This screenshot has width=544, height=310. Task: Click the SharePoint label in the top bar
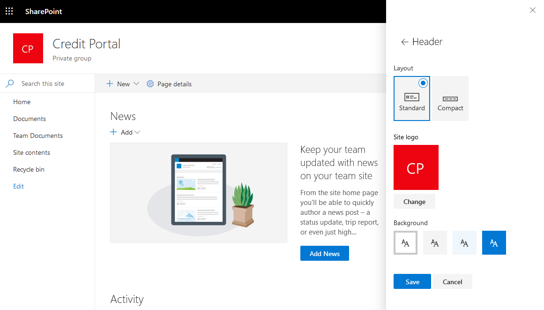pos(43,11)
